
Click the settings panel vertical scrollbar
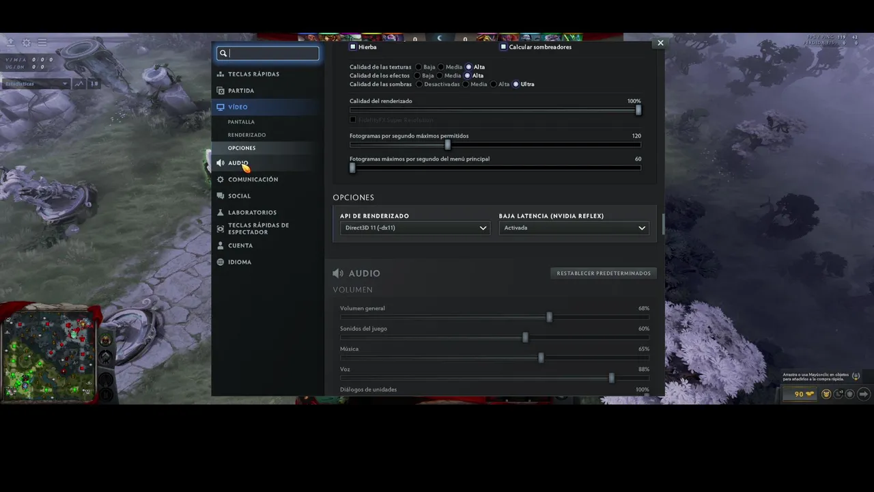click(x=662, y=223)
